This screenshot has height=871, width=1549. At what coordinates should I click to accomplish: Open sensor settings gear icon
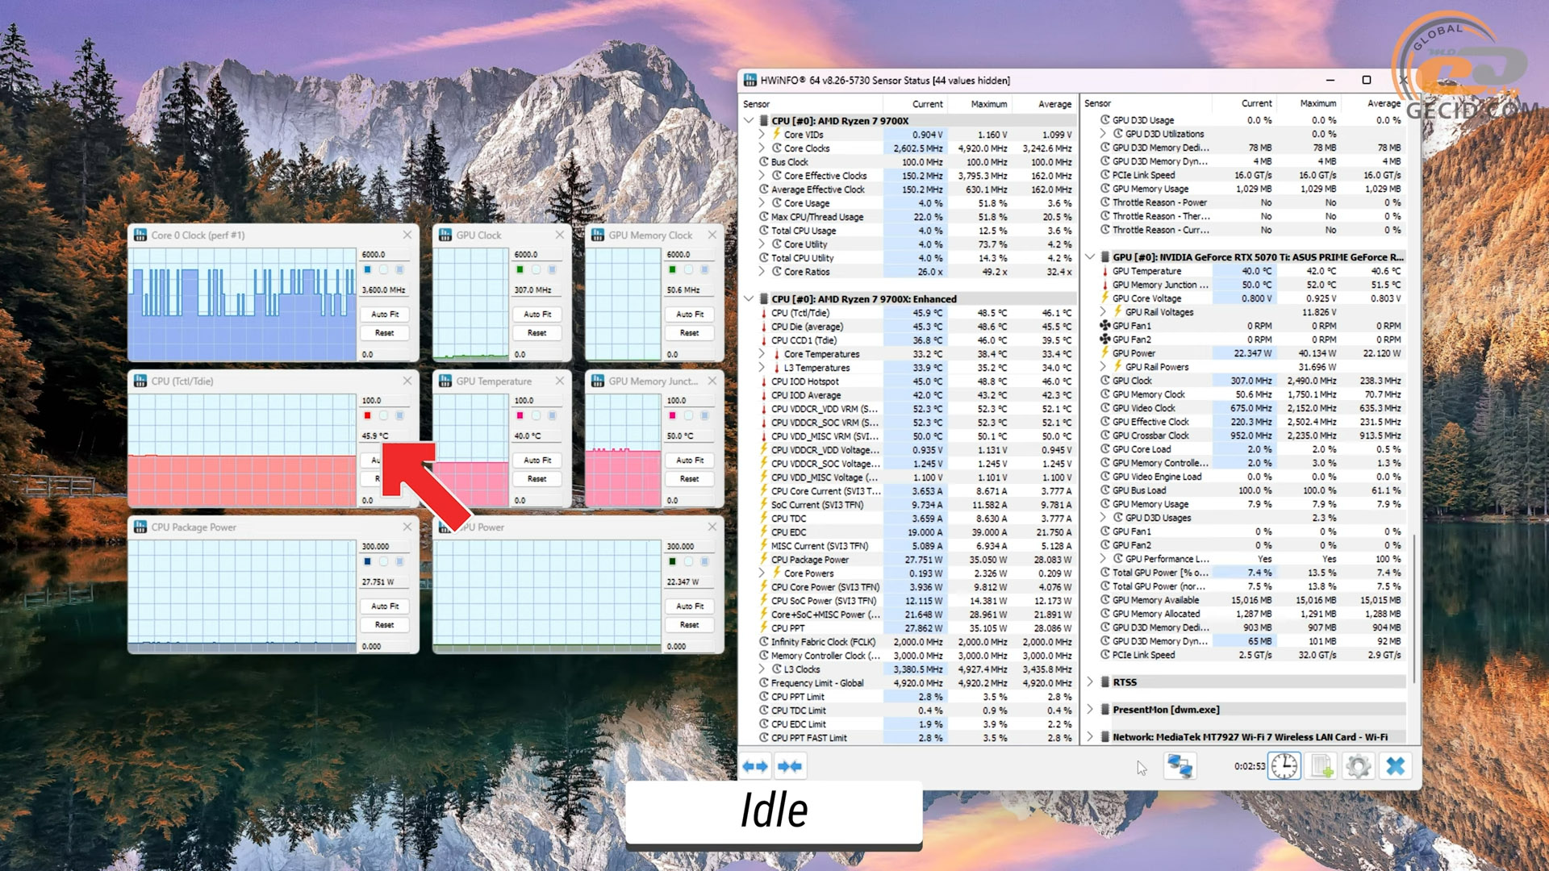1358,766
